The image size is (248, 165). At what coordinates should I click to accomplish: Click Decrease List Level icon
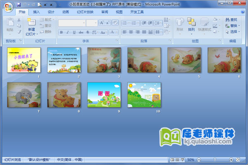tap(144, 23)
